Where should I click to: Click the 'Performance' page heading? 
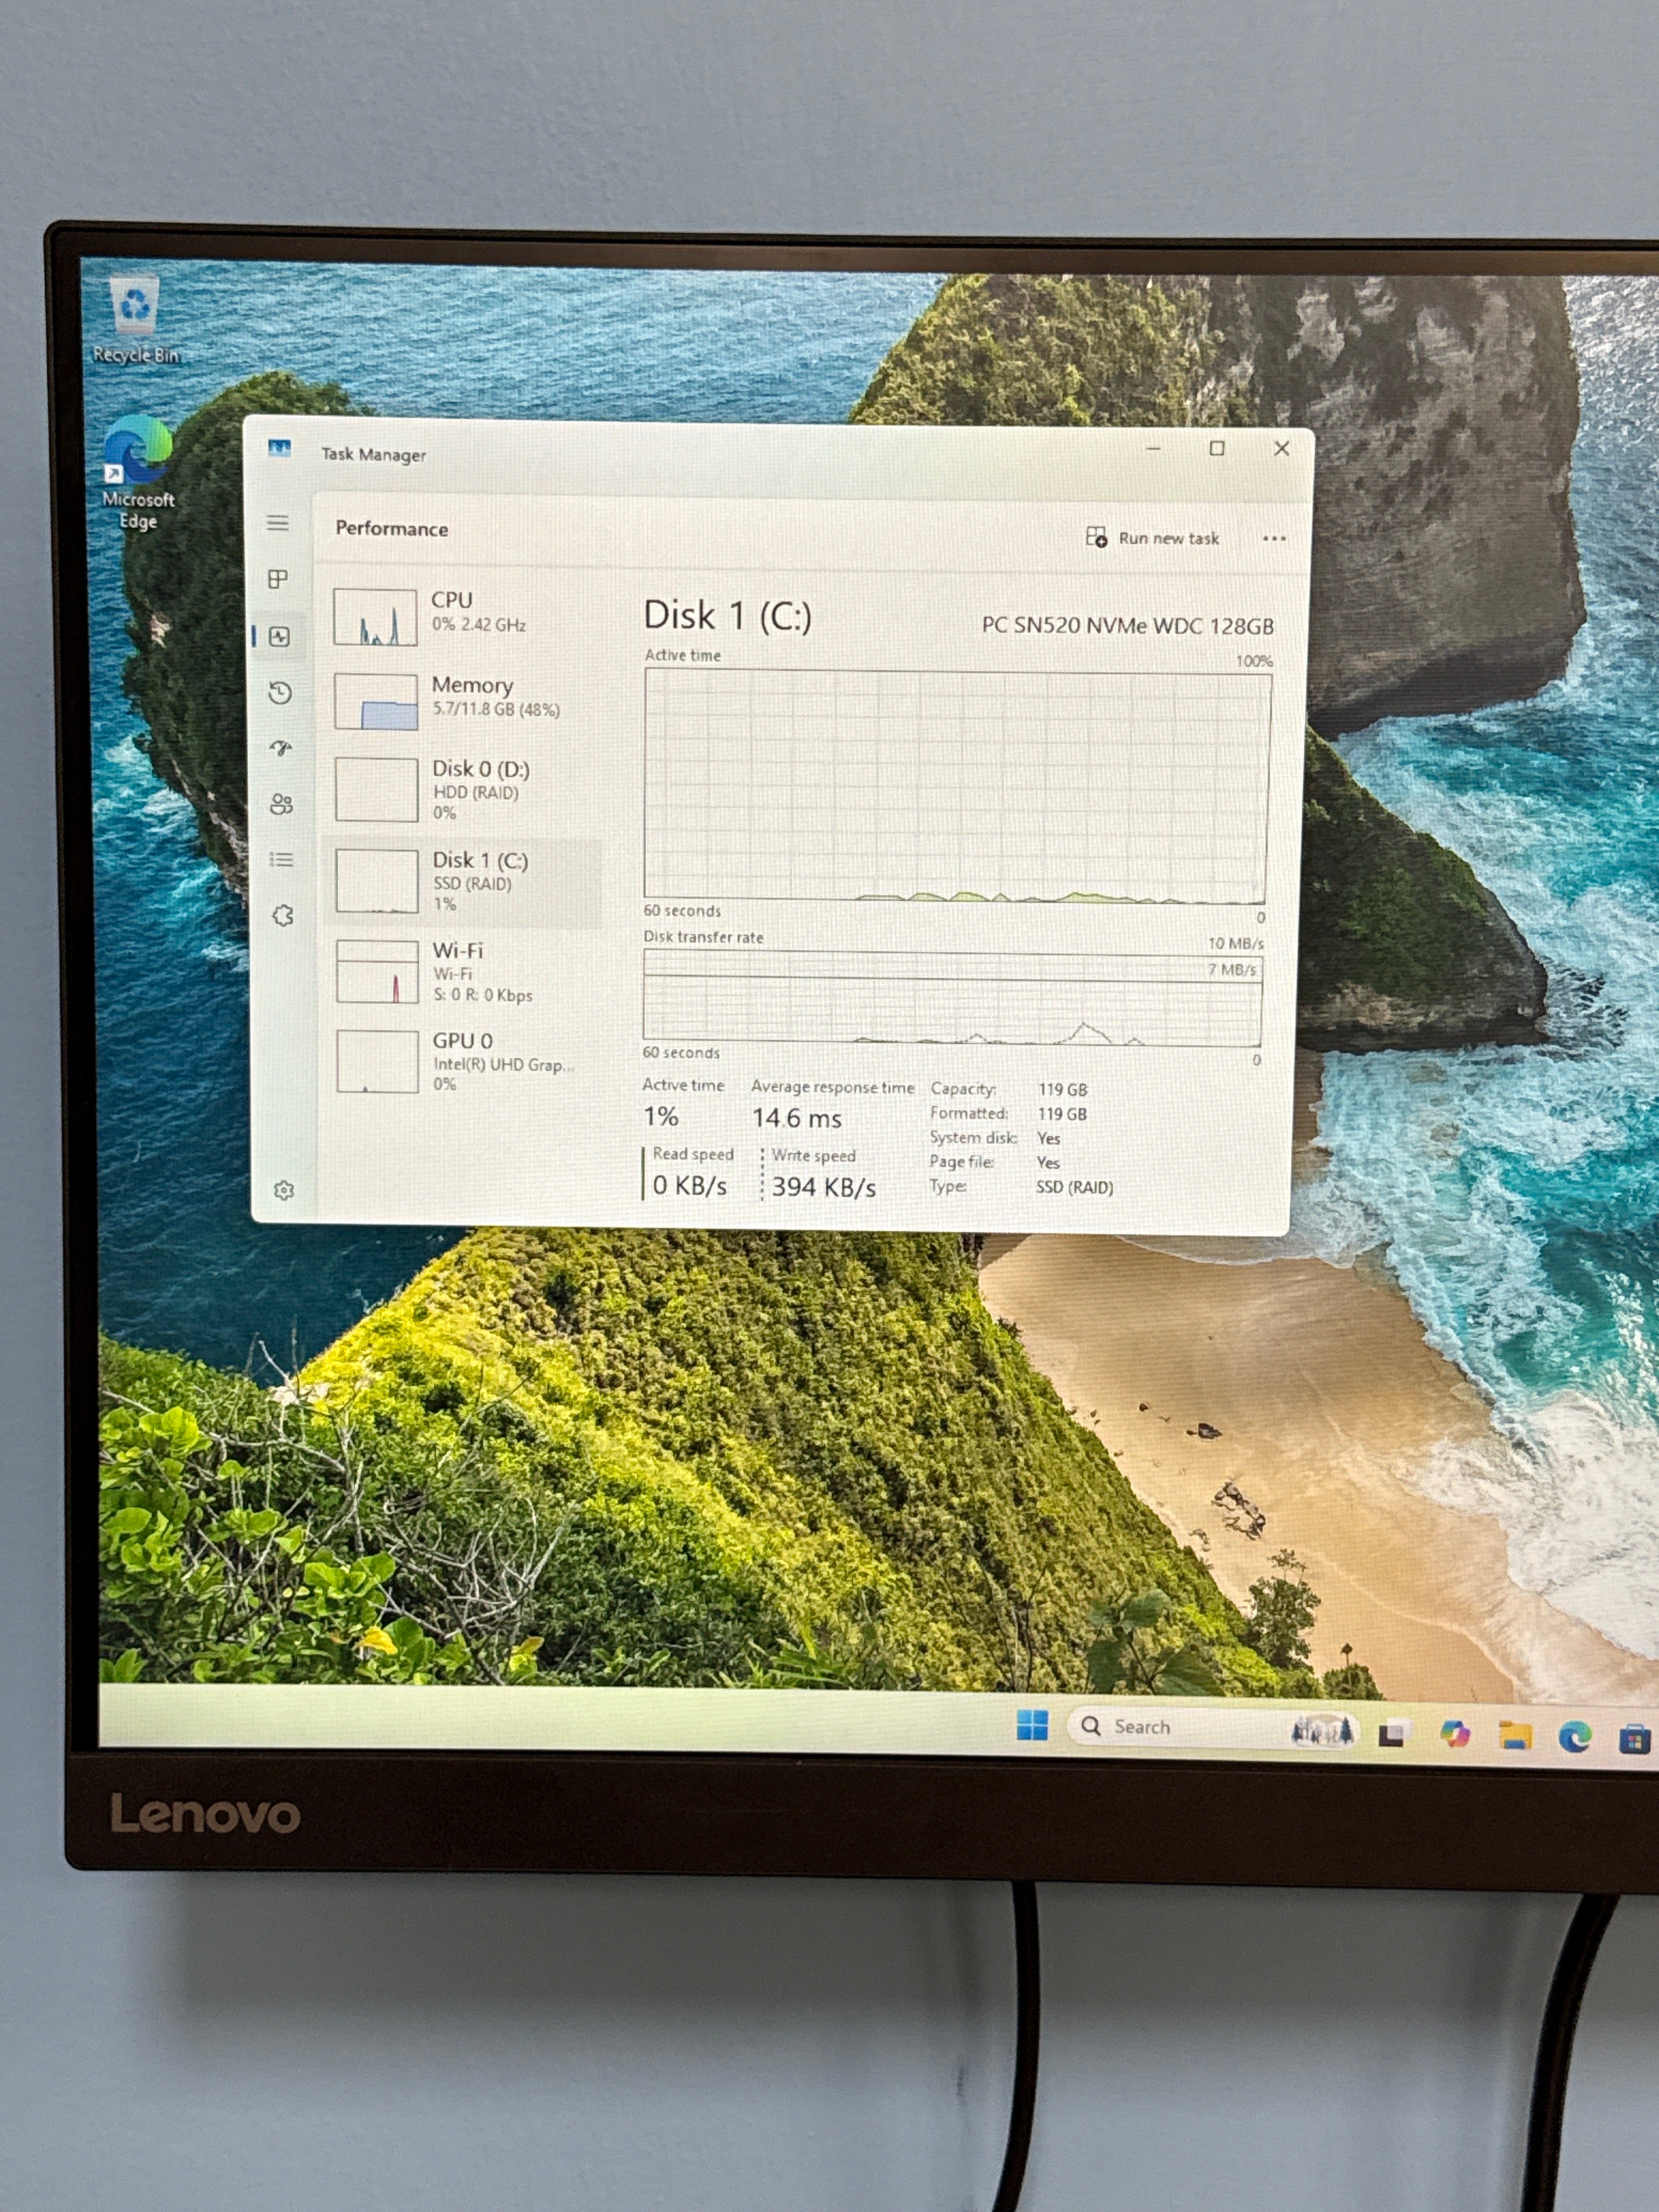pyautogui.click(x=391, y=528)
